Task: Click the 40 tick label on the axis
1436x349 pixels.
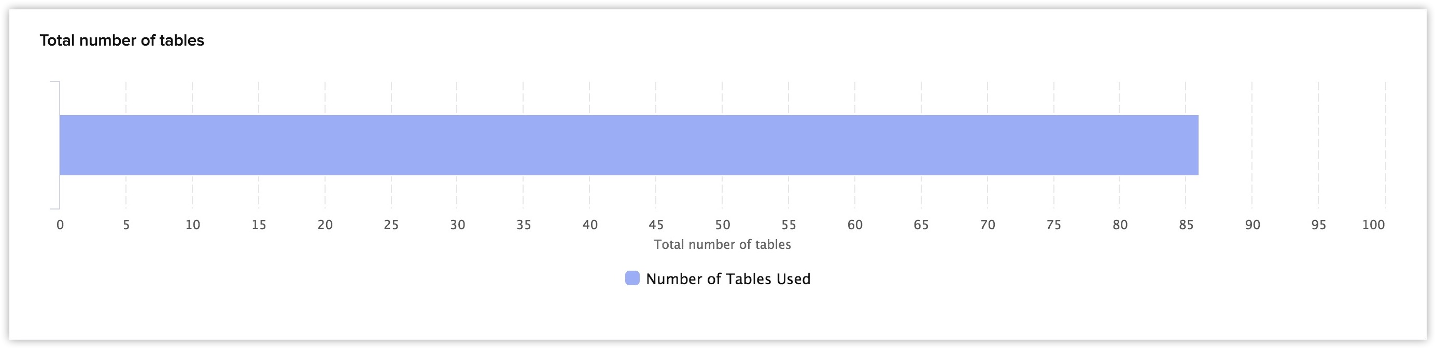Action: (x=590, y=225)
